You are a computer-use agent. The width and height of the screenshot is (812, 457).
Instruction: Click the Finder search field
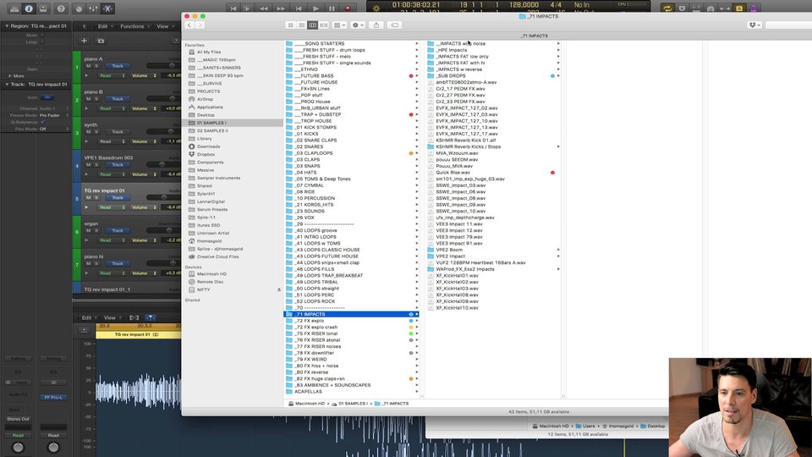(x=788, y=25)
